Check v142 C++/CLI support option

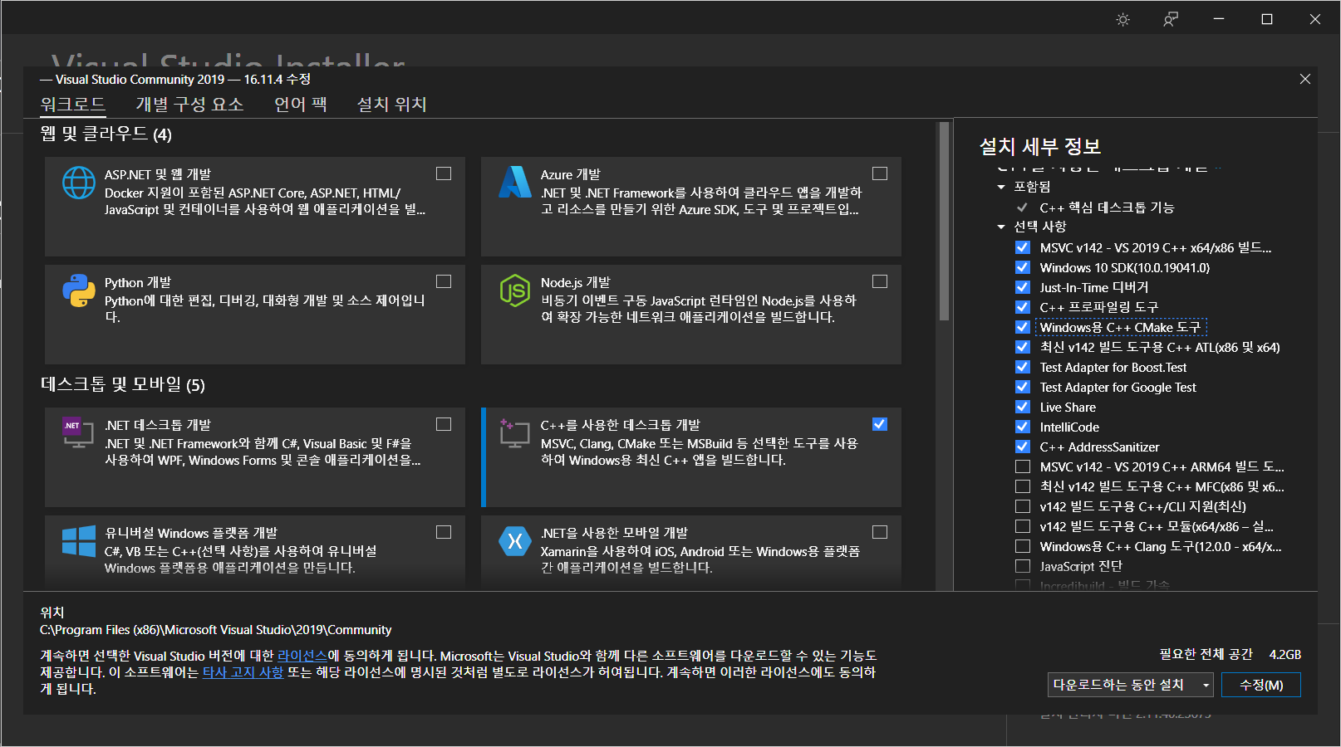coord(1023,506)
